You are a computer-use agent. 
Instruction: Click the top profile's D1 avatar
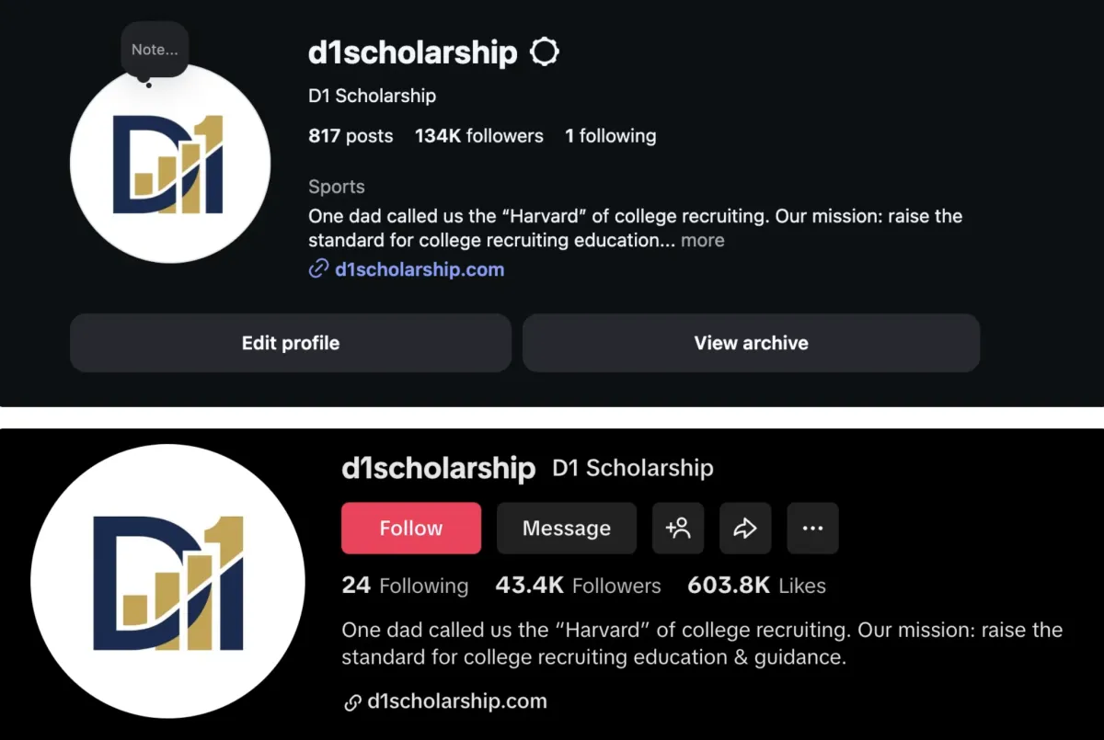170,165
